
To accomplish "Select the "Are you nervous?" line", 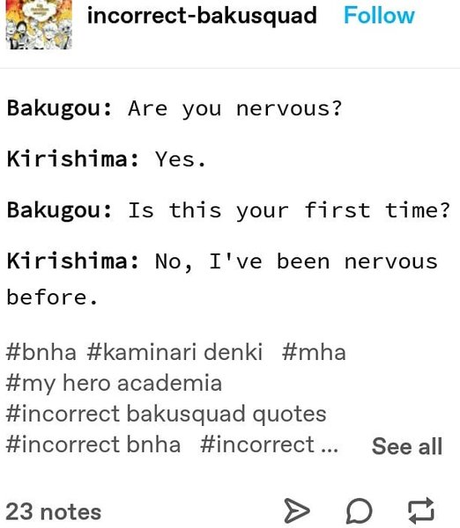I will [x=174, y=109].
